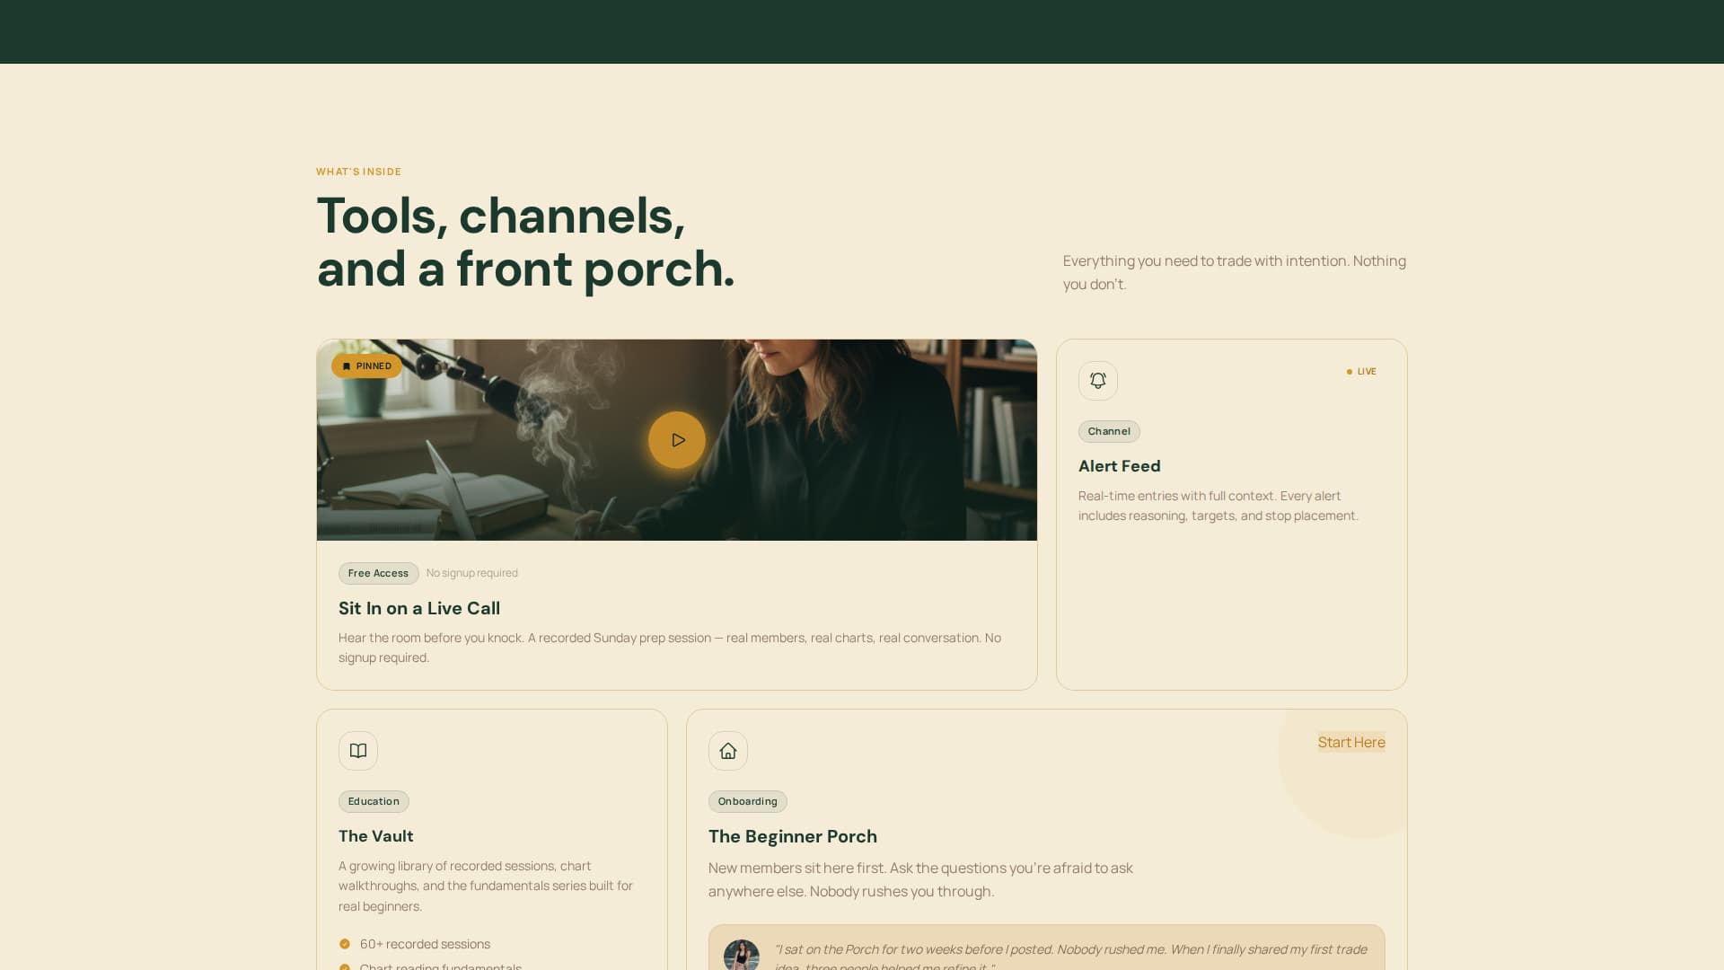Click the PINNED badge on the video

(366, 366)
